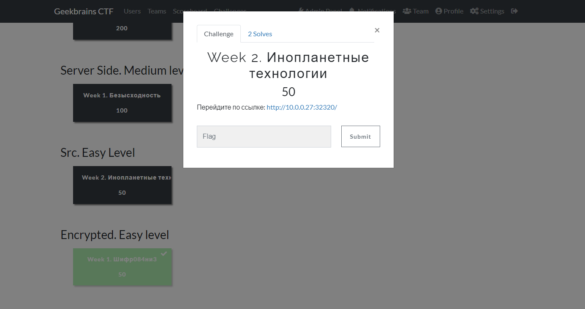Click the logout icon

pos(514,11)
